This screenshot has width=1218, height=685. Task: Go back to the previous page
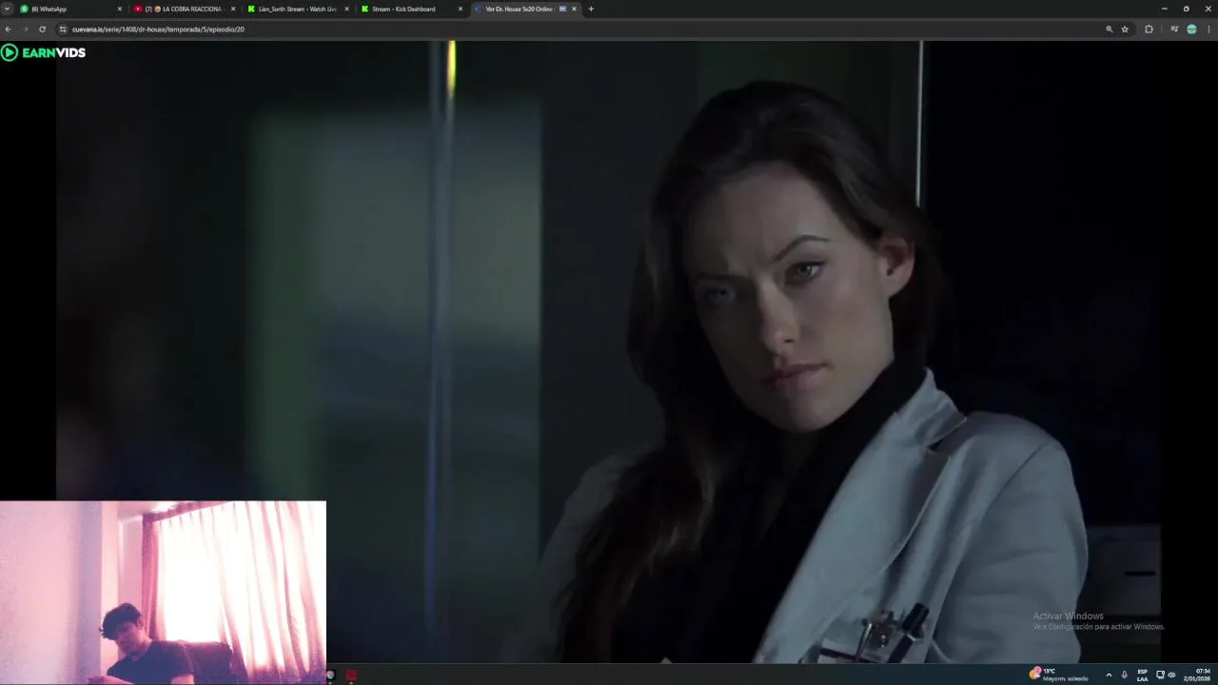click(9, 29)
